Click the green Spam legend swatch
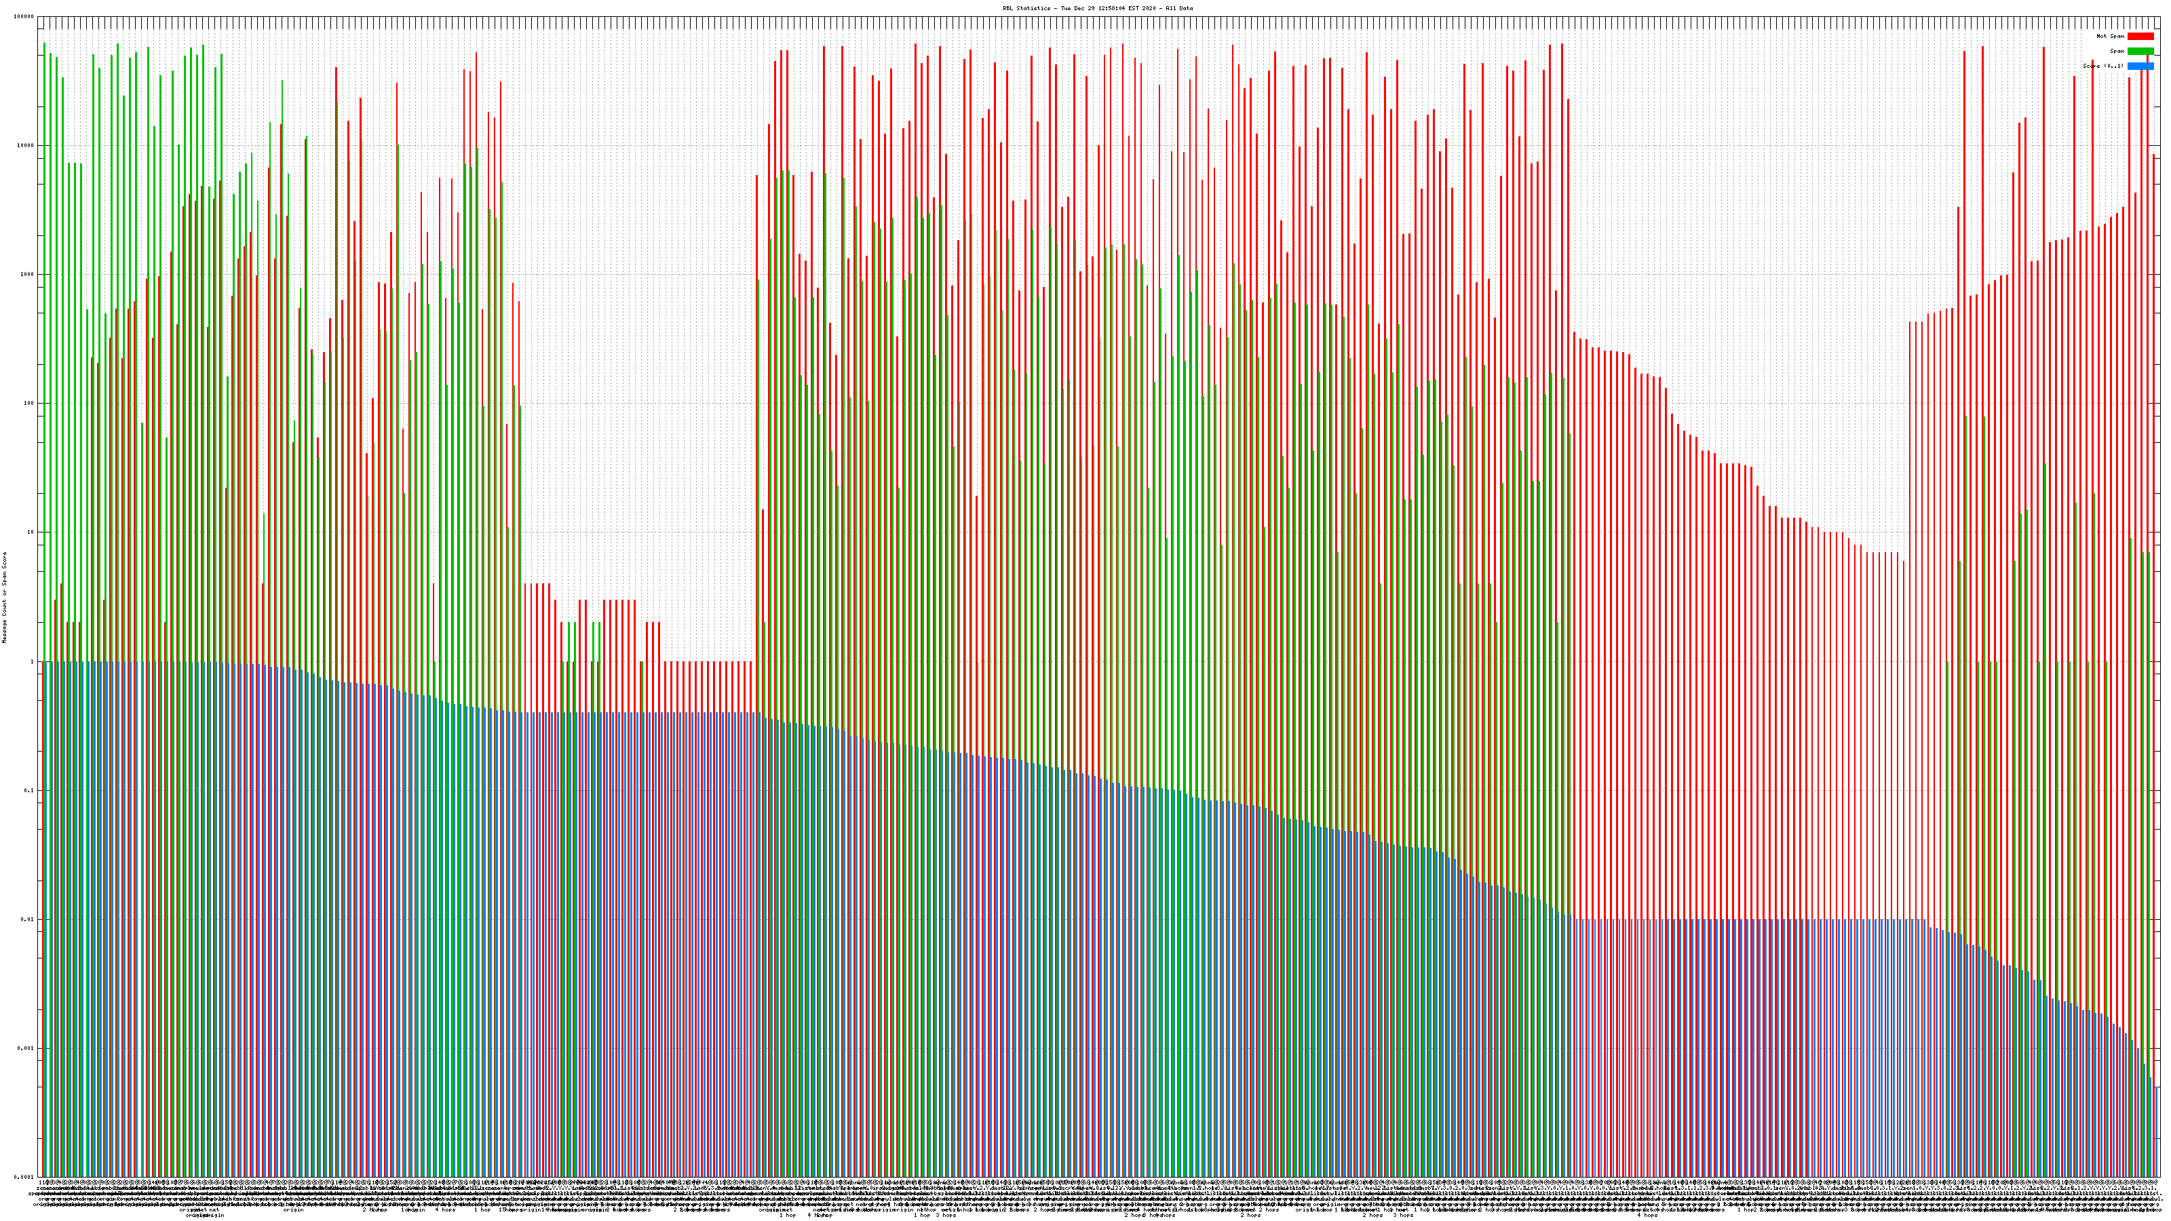2171x1221 pixels. click(x=2140, y=52)
